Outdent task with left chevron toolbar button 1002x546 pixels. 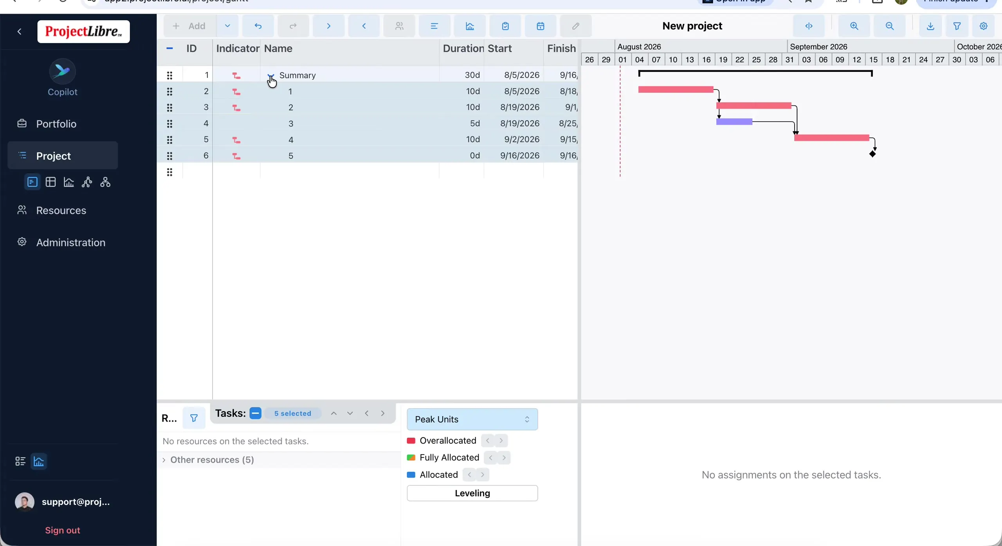pyautogui.click(x=364, y=26)
